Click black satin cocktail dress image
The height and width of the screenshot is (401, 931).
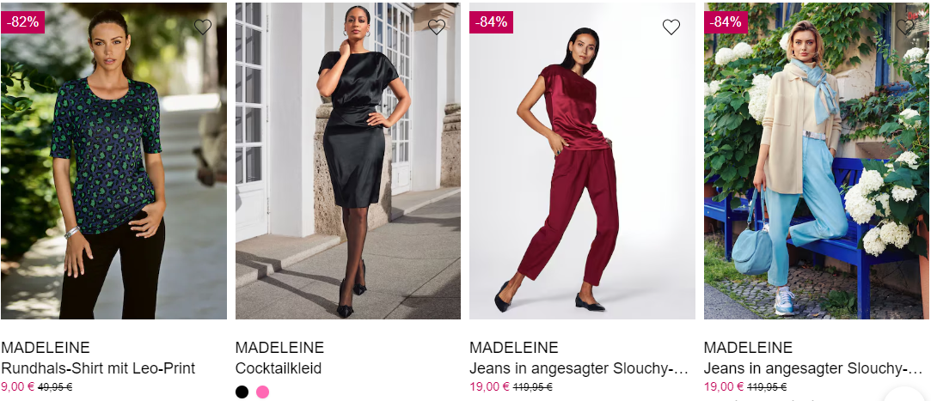[x=348, y=161]
